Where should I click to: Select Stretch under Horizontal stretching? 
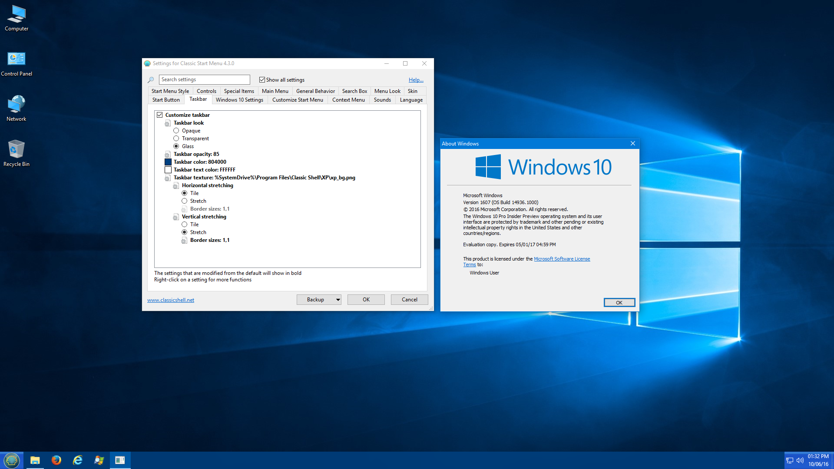pos(185,201)
